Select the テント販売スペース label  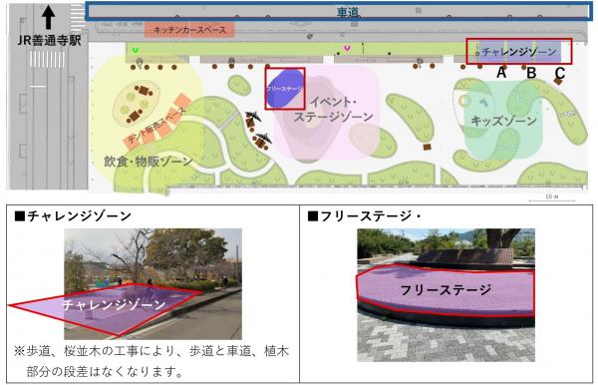[x=156, y=125]
